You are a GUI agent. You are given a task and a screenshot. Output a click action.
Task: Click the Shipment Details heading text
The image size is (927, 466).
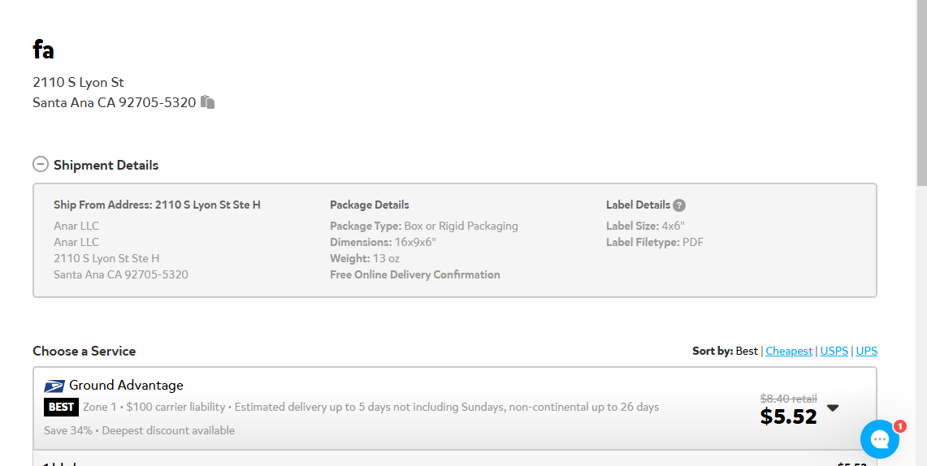[106, 165]
